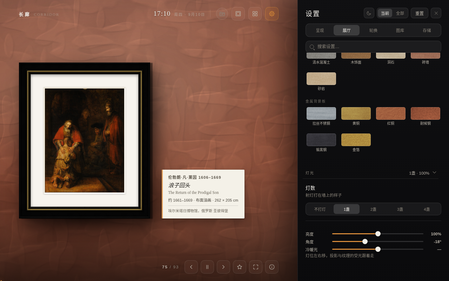
Task: Click the 浪子回头 title on the label card
Action: [x=179, y=185]
